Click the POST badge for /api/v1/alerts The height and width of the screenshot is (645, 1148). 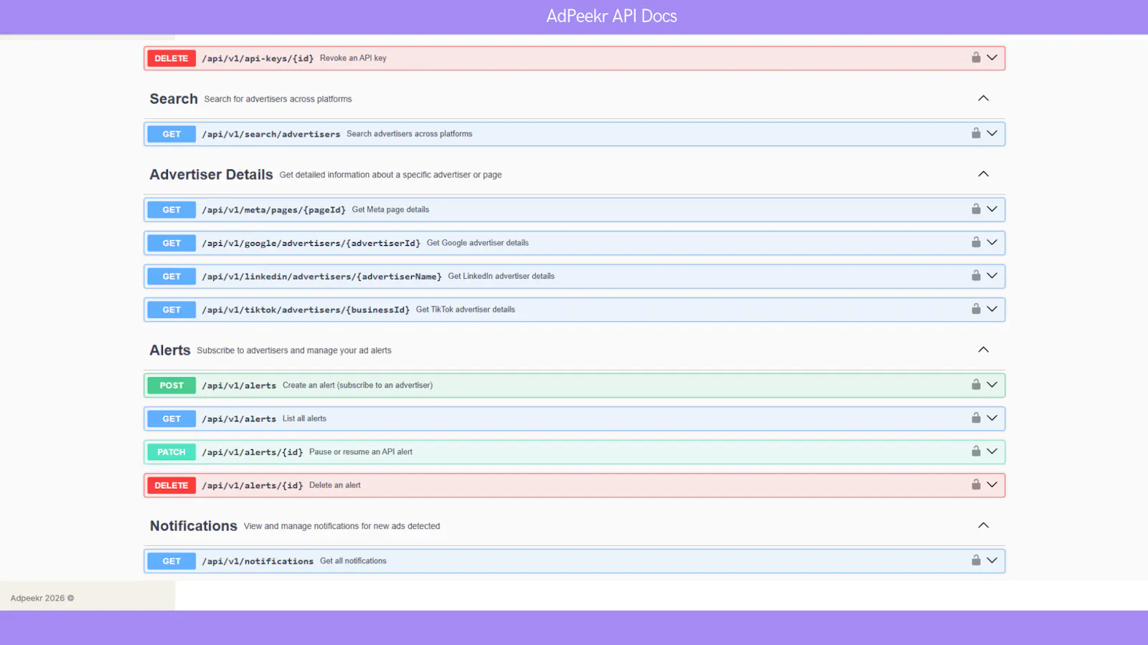171,386
